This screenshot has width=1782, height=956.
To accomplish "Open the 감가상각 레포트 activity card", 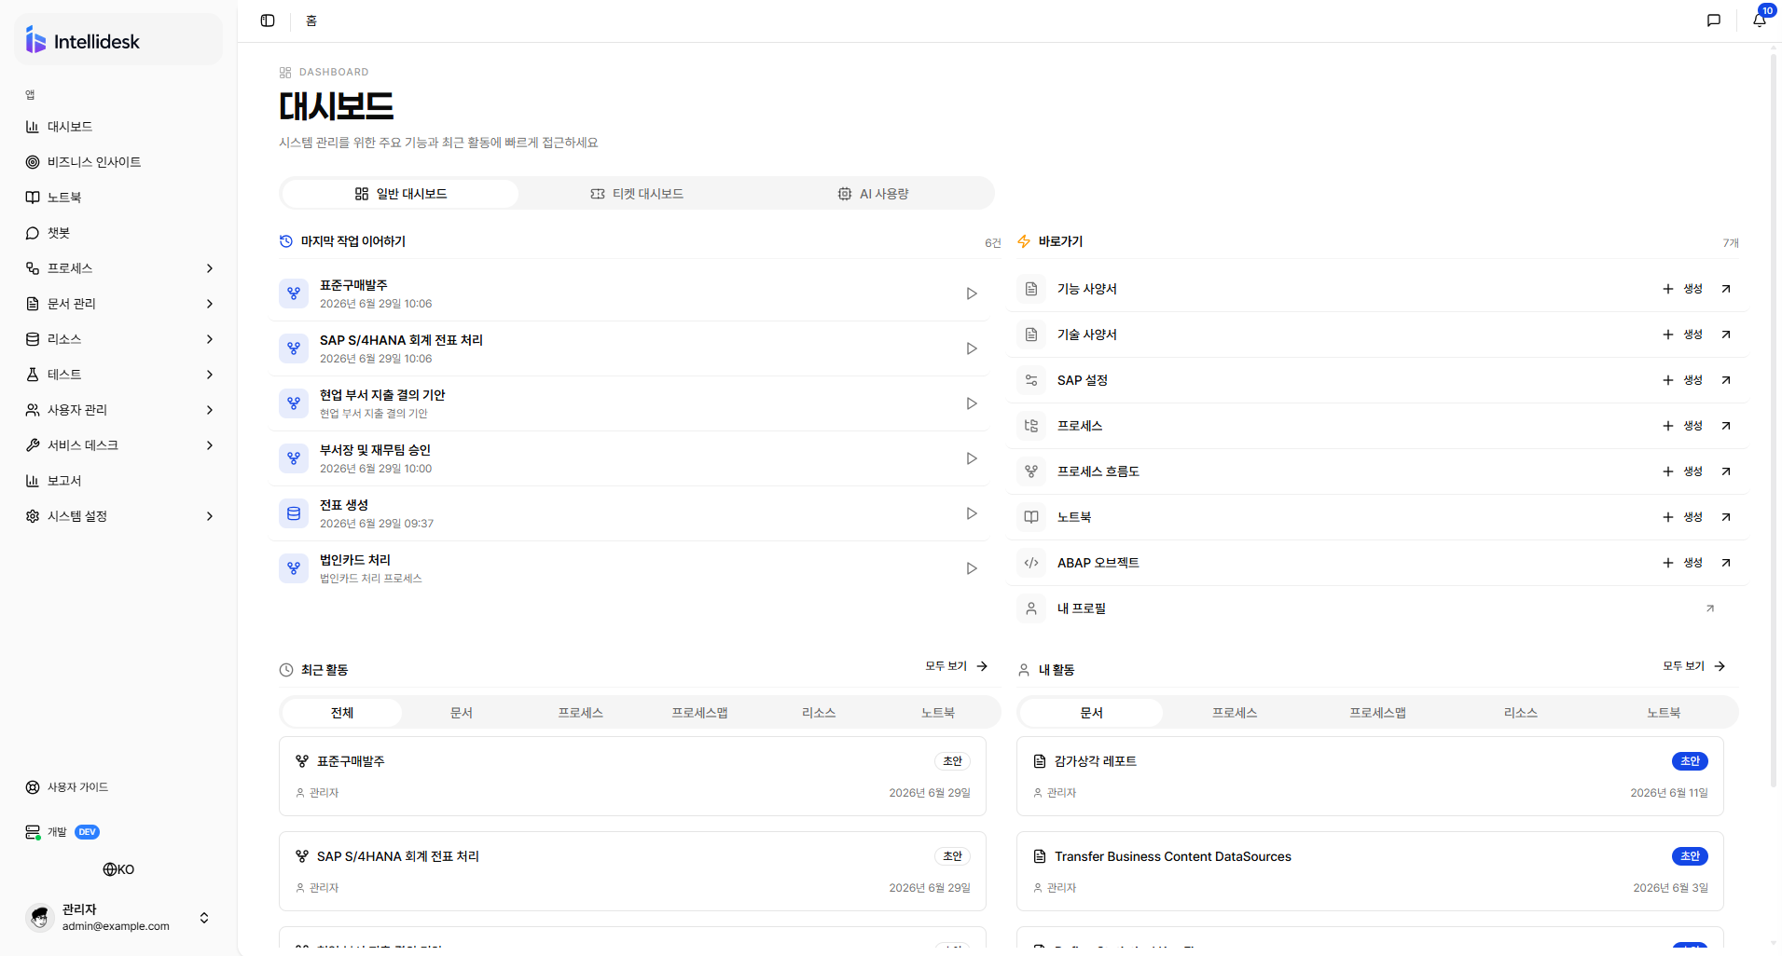I will (1370, 776).
